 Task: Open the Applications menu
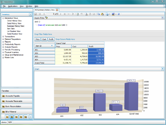(13, 6)
